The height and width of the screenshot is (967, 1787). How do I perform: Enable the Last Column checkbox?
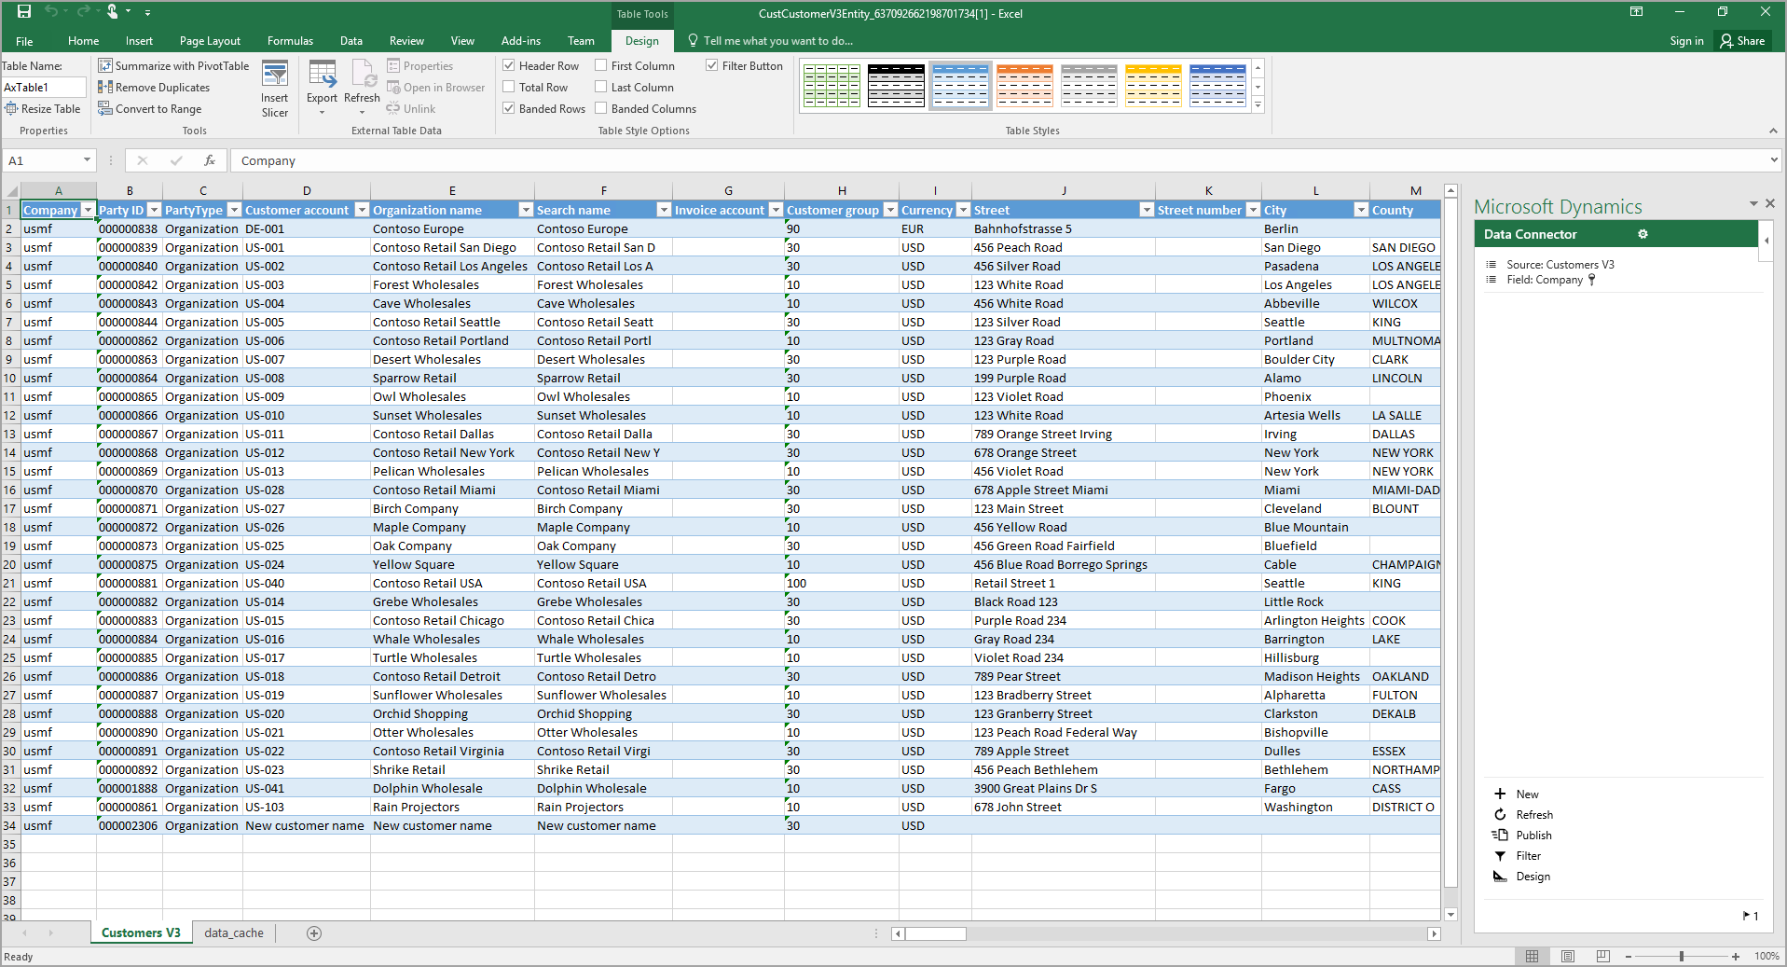[601, 87]
